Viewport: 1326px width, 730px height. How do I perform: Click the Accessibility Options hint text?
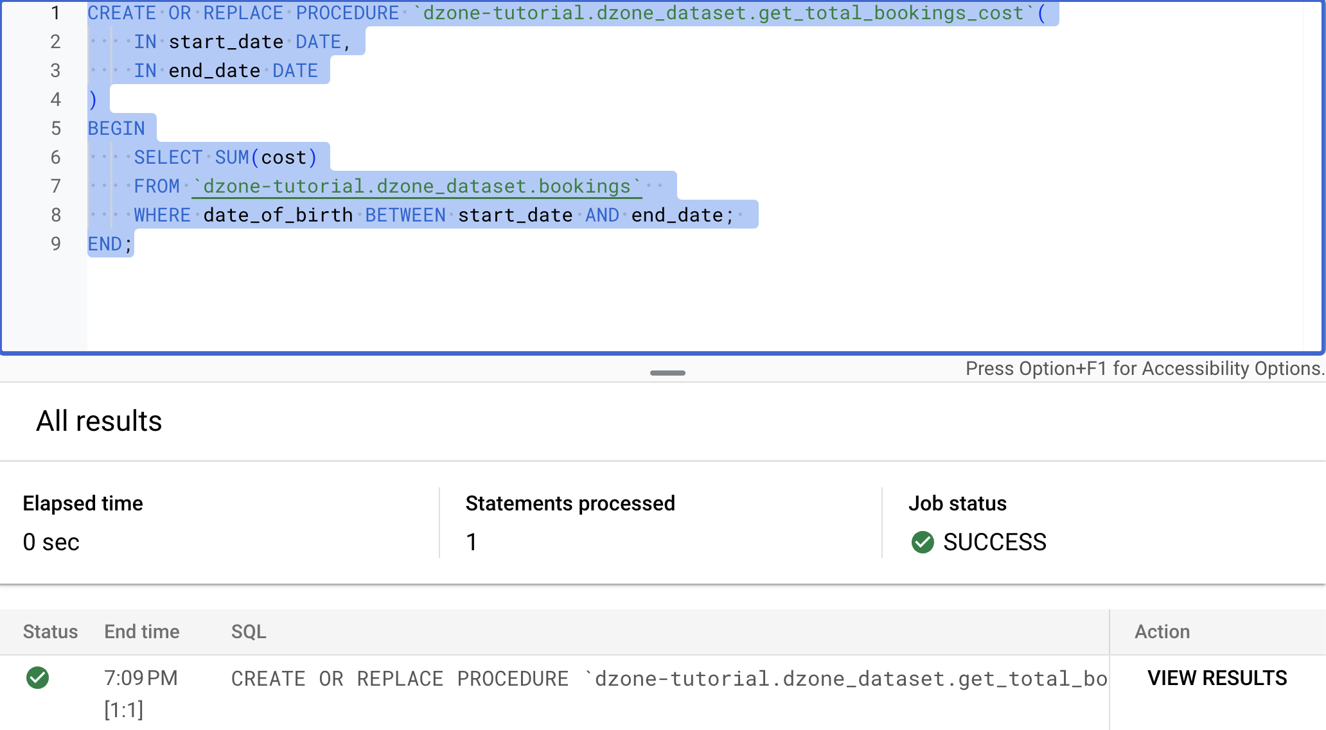[x=1145, y=368]
